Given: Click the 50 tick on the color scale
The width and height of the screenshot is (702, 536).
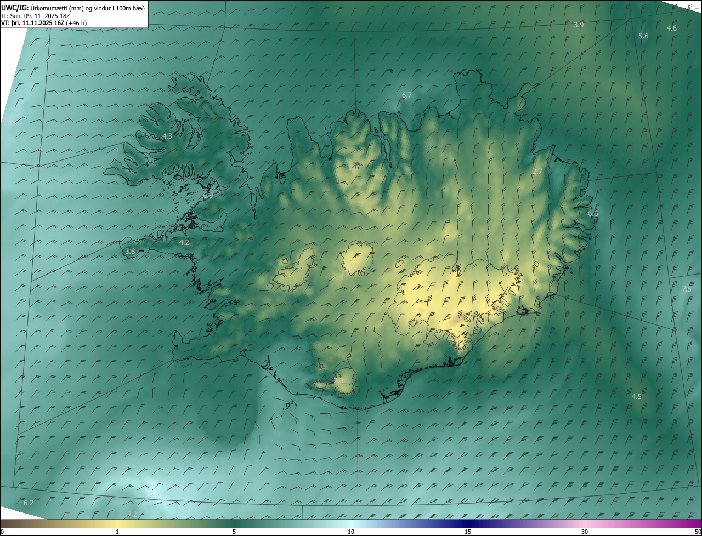Looking at the screenshot, I should (698, 532).
